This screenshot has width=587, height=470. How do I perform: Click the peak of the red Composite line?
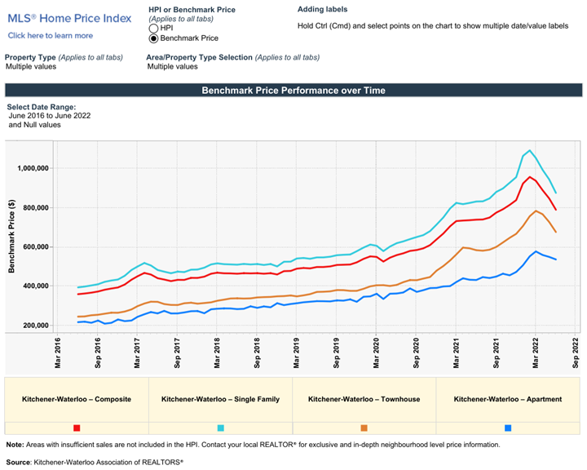pyautogui.click(x=529, y=177)
